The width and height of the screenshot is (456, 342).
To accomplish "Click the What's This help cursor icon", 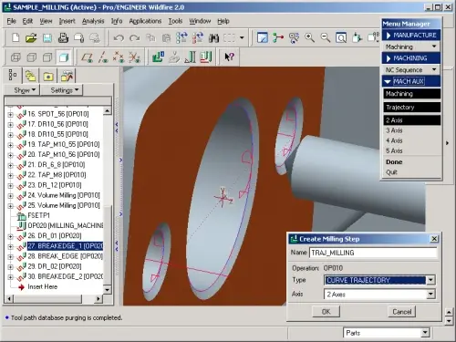I will pos(229,57).
